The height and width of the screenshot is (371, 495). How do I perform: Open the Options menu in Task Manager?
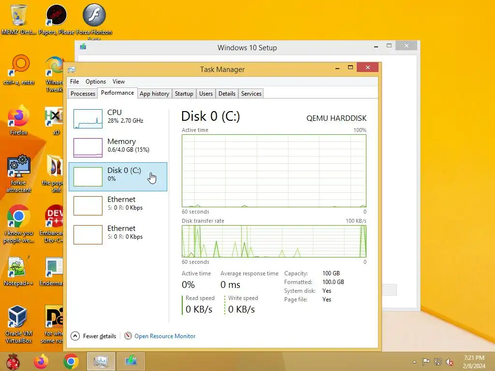96,81
